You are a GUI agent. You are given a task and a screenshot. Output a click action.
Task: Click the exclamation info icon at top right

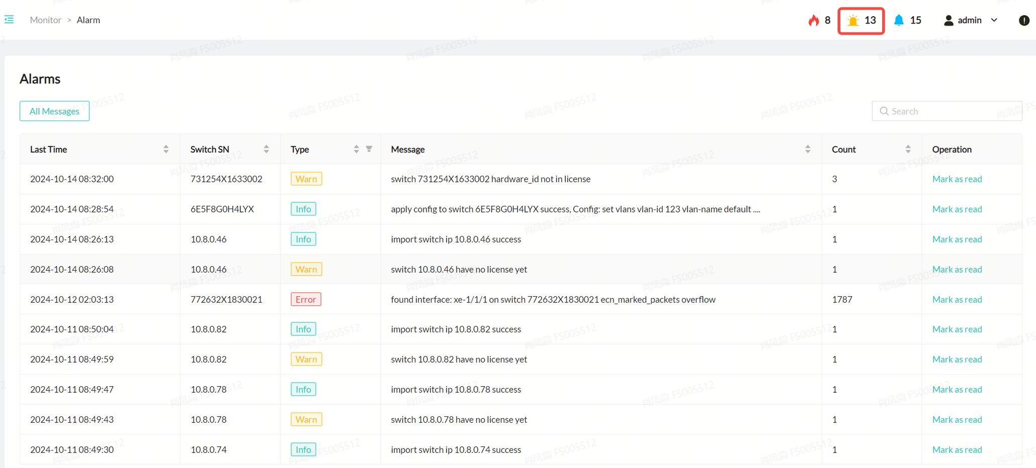(1023, 20)
